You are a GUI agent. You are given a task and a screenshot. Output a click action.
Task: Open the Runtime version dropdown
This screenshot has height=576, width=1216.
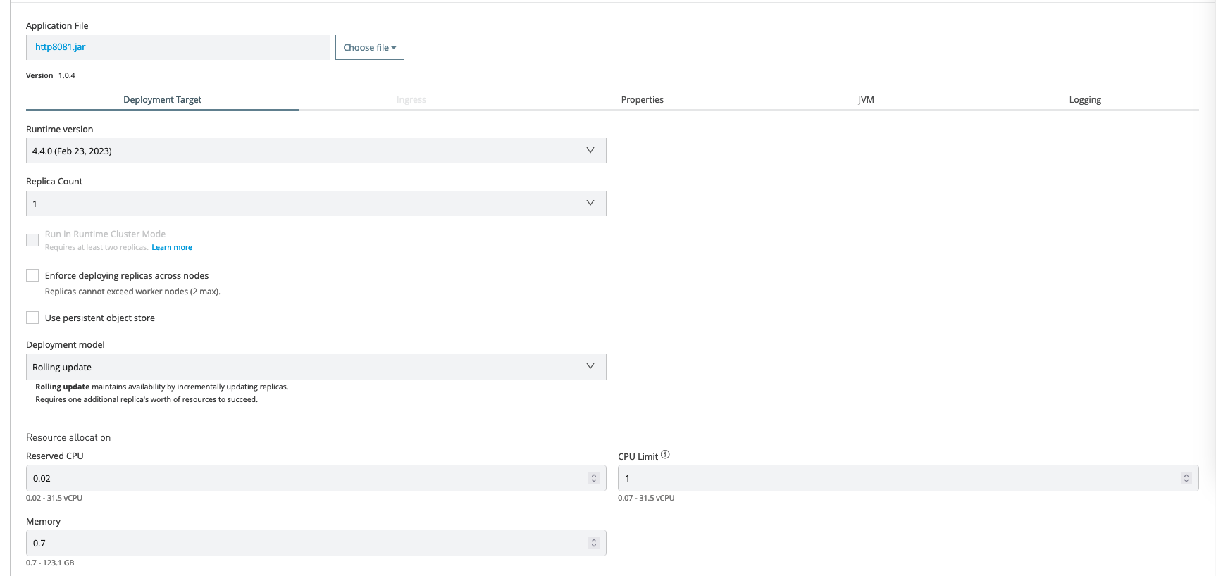click(316, 151)
